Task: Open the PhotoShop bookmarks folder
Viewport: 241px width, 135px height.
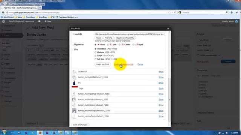Action: (29, 17)
